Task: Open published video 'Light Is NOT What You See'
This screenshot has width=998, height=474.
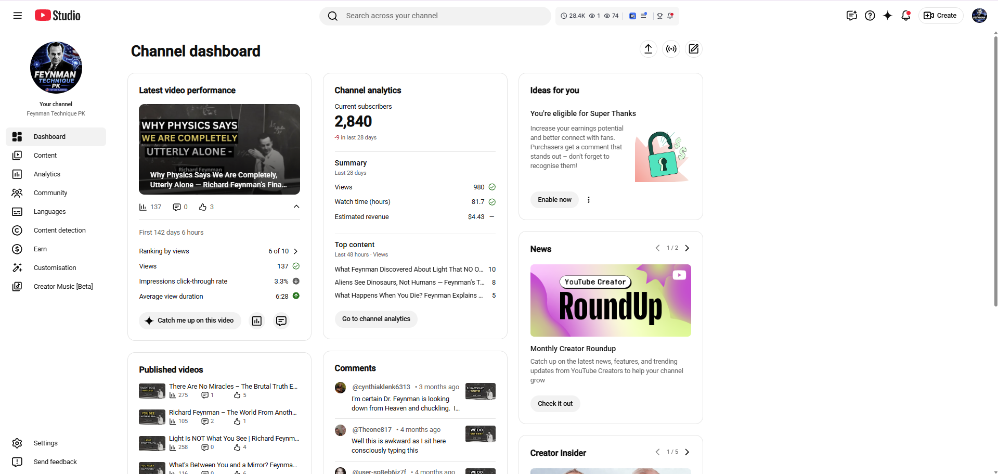Action: (234, 439)
